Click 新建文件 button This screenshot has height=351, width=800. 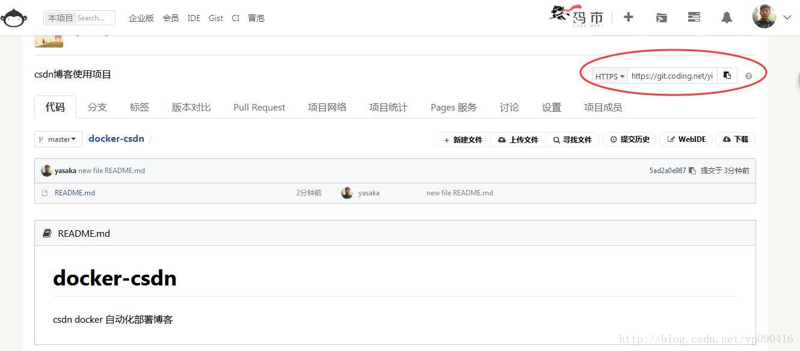click(463, 139)
